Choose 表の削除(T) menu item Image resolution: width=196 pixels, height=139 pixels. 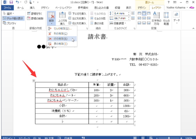(62, 44)
